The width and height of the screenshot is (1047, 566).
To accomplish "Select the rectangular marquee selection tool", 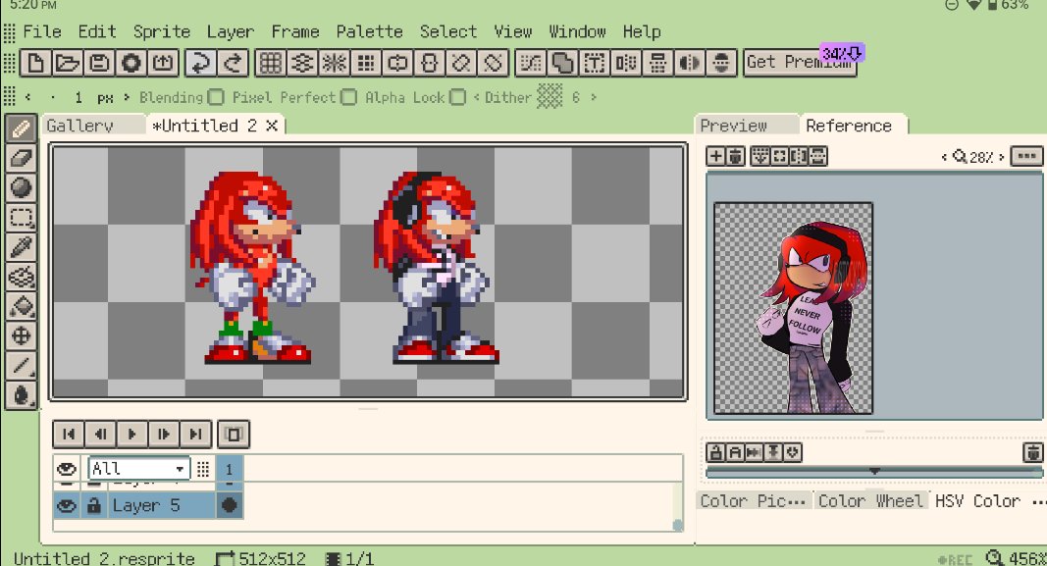I will pos(21,218).
